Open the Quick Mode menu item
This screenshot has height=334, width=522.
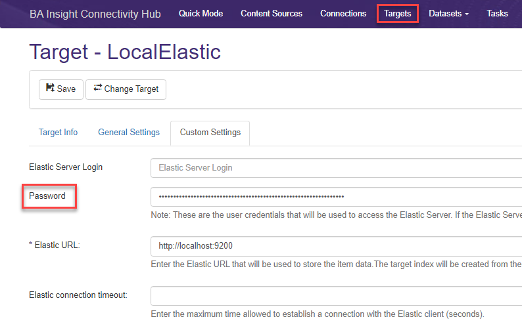coord(201,14)
